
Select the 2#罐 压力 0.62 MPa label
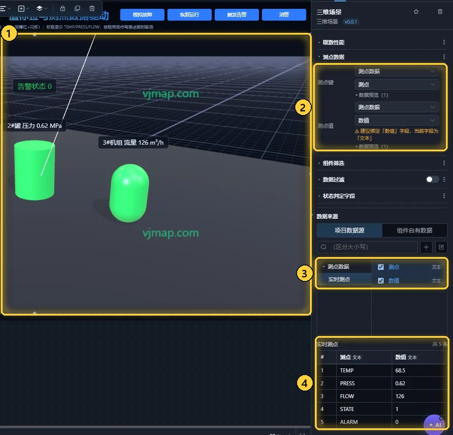pyautogui.click(x=34, y=126)
